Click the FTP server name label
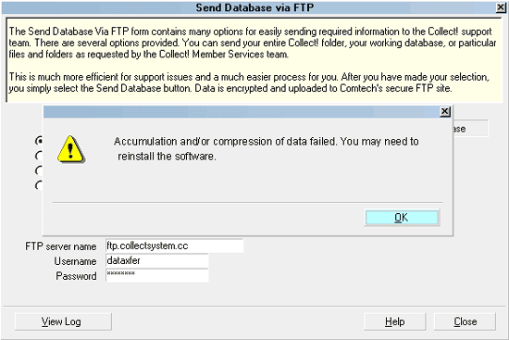This screenshot has height=340, width=509. tap(61, 246)
